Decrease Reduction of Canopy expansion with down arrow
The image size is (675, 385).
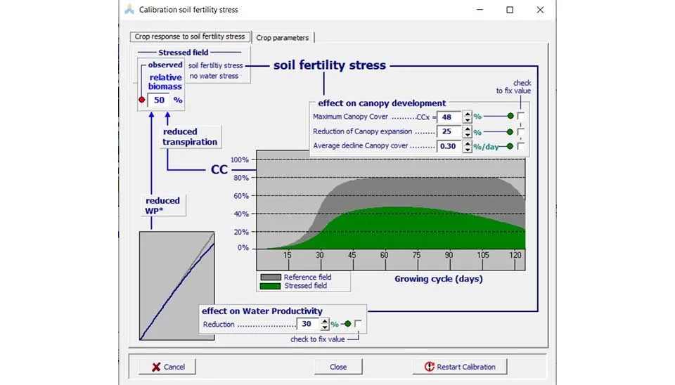[468, 135]
